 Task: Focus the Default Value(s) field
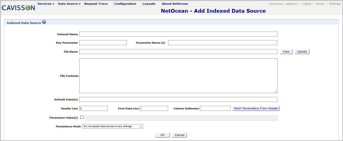coord(178,99)
